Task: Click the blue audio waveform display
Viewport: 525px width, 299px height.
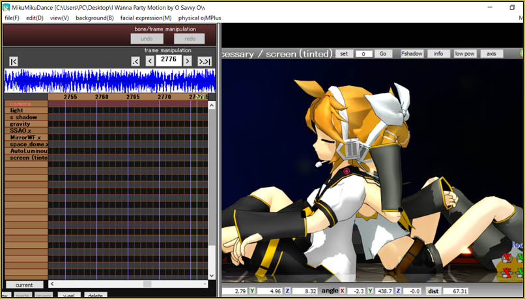Action: [110, 81]
